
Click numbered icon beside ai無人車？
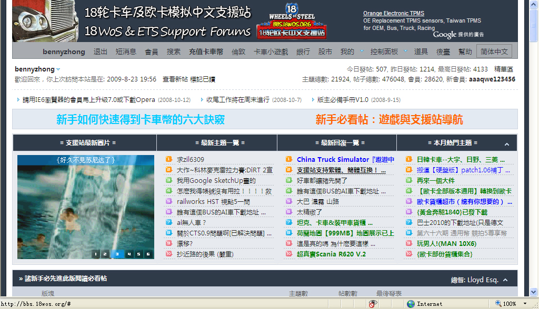tap(169, 222)
